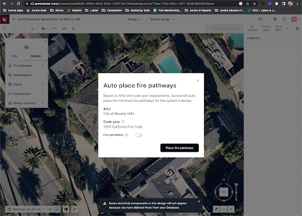This screenshot has width=302, height=216.
Task: Open the Aurora Apps bookmark folder
Action: point(13,11)
